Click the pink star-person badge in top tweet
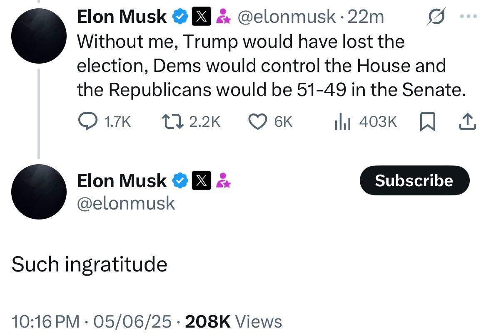 (x=223, y=16)
